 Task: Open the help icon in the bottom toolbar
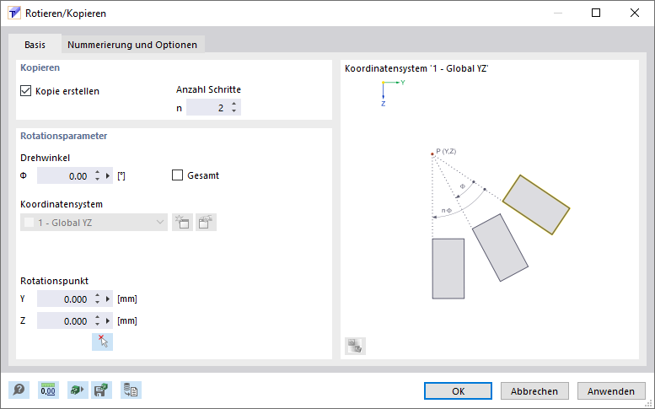19,390
